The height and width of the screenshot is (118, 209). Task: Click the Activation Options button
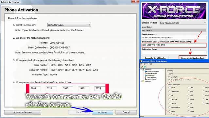pos(23,112)
